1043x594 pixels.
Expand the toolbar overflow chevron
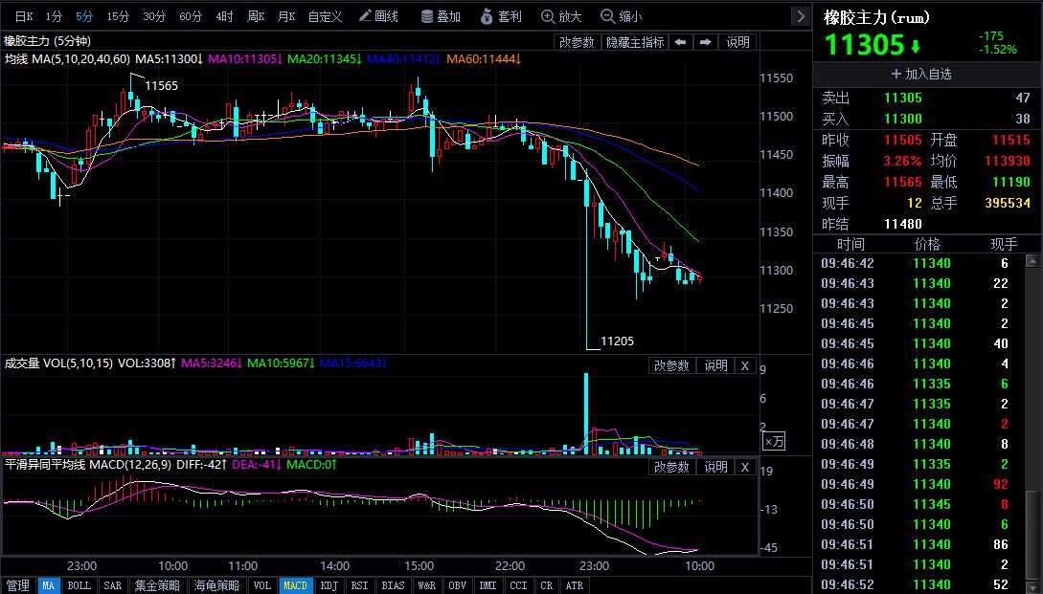(801, 16)
